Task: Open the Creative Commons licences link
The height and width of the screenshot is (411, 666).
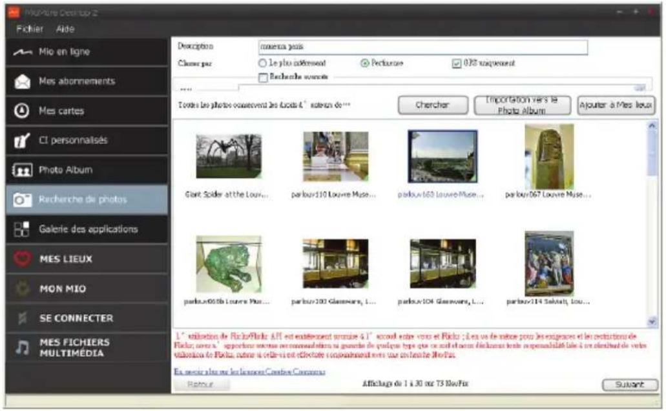Action: [249, 372]
